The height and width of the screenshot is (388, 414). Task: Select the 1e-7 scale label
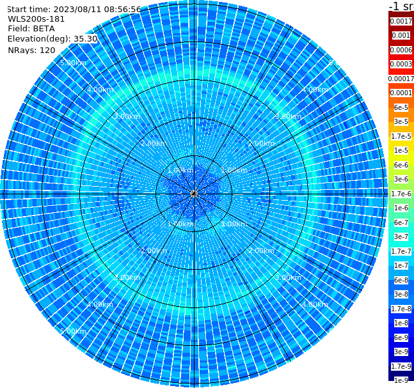click(x=401, y=265)
